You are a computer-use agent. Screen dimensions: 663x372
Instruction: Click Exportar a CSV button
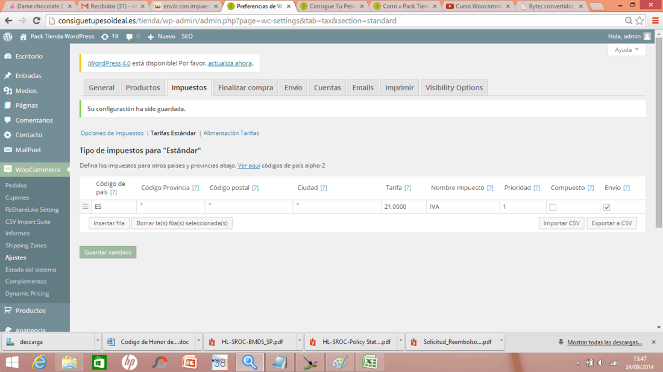pos(611,223)
